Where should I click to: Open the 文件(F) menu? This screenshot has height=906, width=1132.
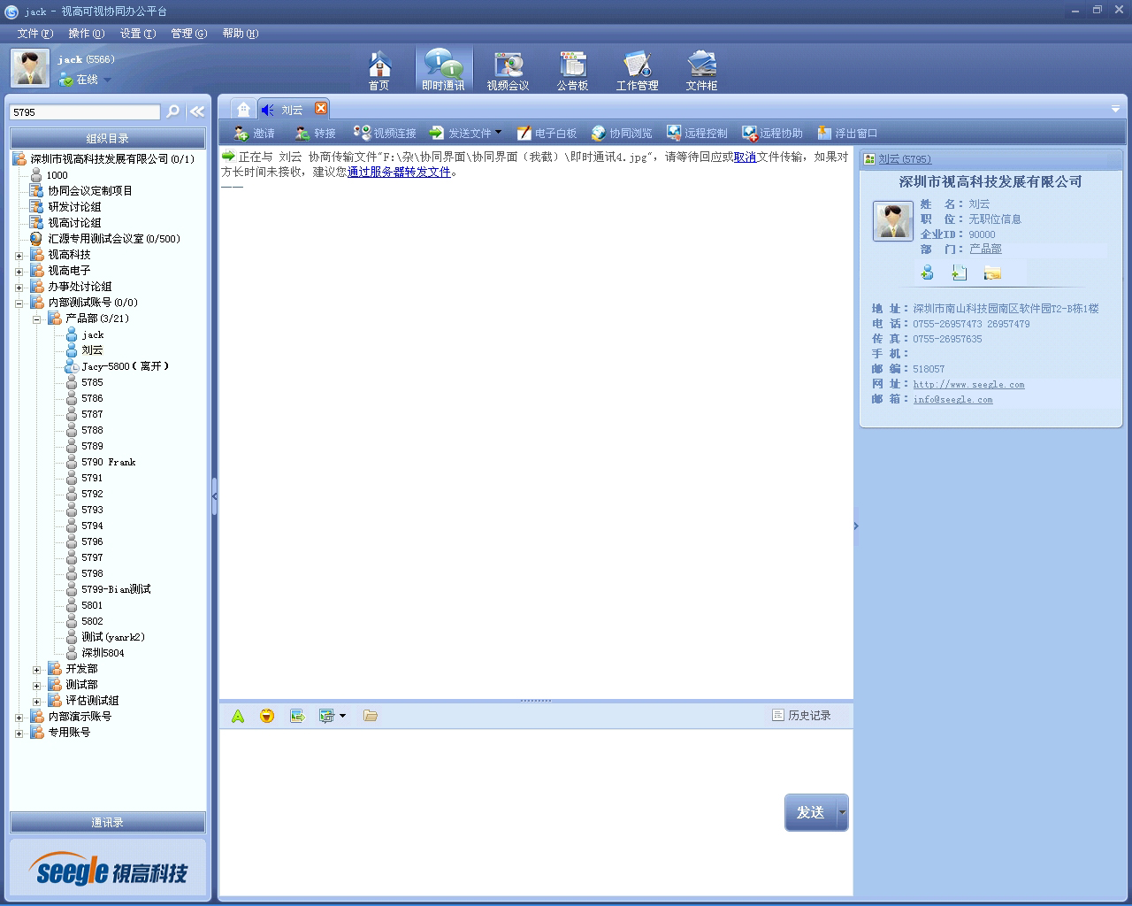(35, 34)
